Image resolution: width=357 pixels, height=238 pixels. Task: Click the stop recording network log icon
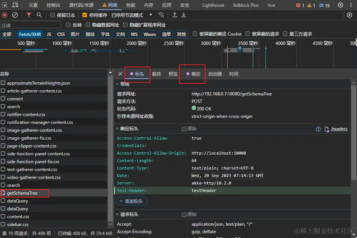click(x=4, y=15)
